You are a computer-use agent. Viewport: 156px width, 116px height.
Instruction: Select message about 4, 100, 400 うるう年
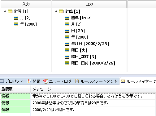tap(88, 96)
